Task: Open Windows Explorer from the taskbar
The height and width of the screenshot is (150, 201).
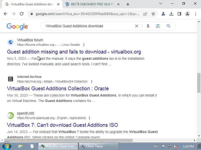Action: point(20,146)
